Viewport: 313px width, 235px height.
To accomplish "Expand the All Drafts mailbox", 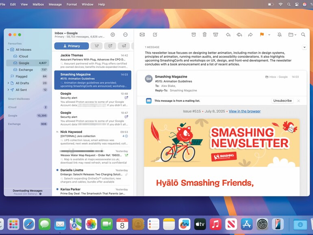I will coord(8,83).
